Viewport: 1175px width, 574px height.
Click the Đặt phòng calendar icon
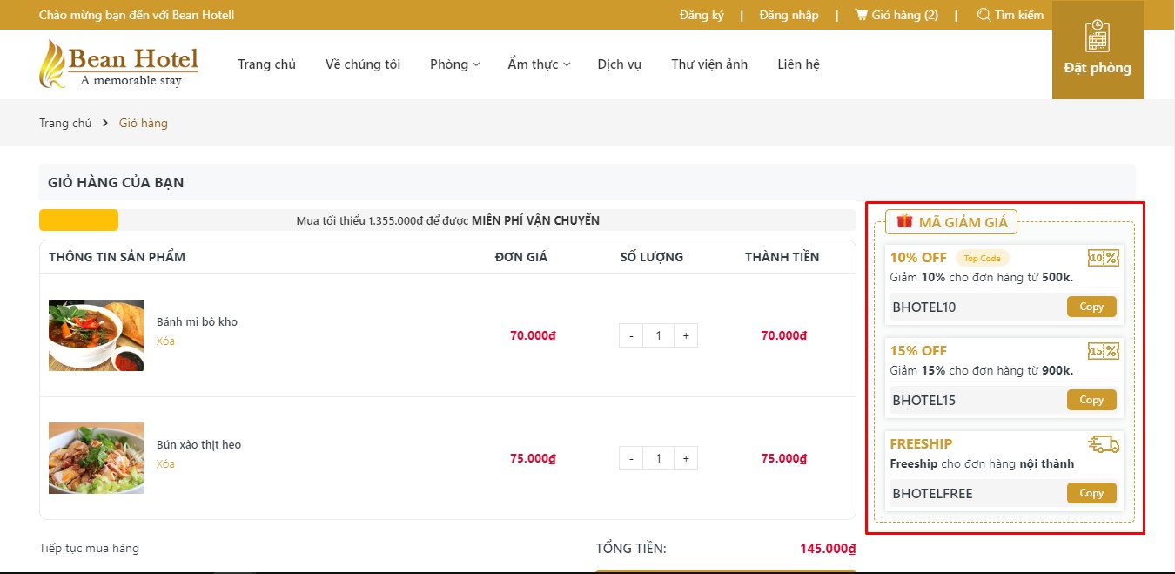pyautogui.click(x=1098, y=37)
